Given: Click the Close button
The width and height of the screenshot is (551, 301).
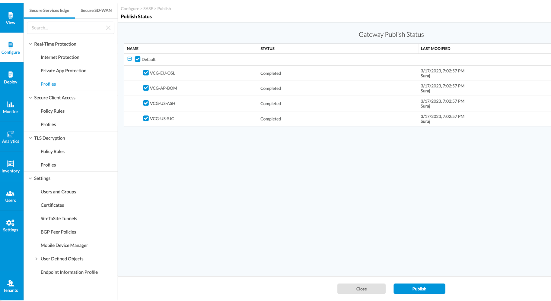Looking at the screenshot, I should point(361,288).
